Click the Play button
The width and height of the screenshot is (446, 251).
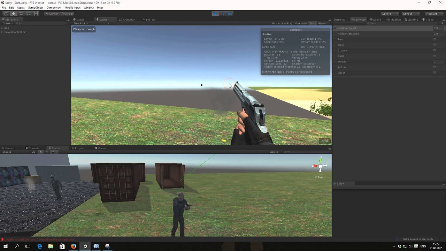[x=215, y=14]
